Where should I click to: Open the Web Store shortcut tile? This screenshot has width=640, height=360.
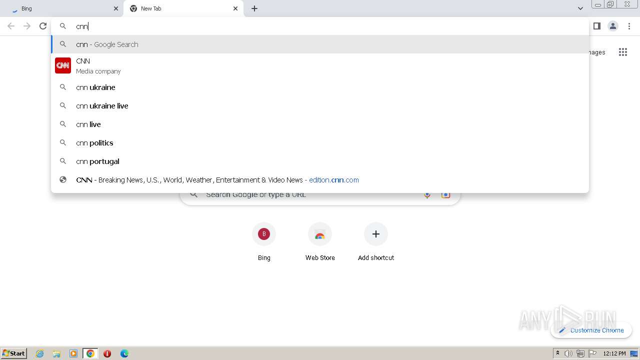tap(320, 242)
